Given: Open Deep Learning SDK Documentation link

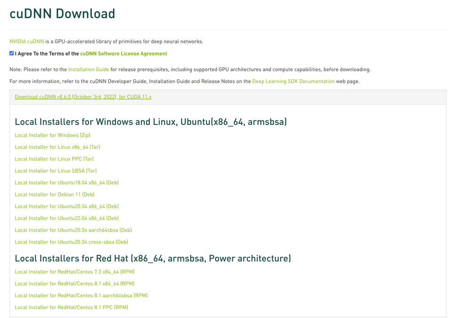Looking at the screenshot, I should point(293,82).
